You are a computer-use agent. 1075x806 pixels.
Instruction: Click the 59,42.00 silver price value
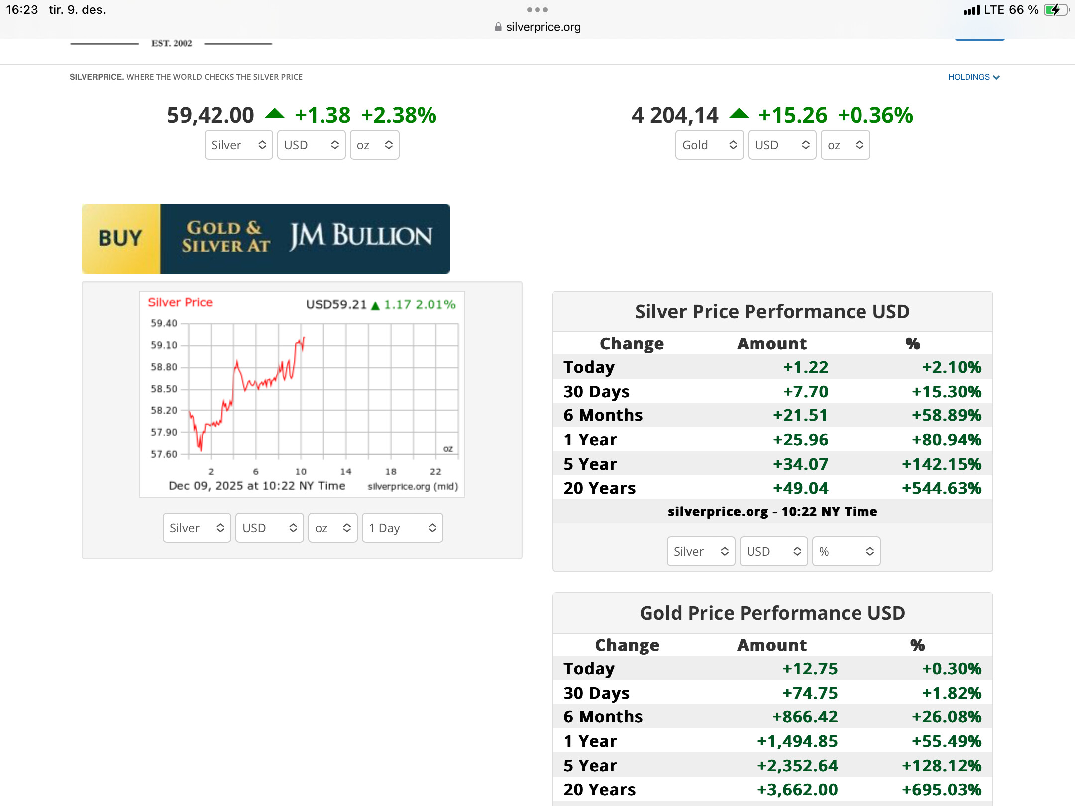[210, 115]
